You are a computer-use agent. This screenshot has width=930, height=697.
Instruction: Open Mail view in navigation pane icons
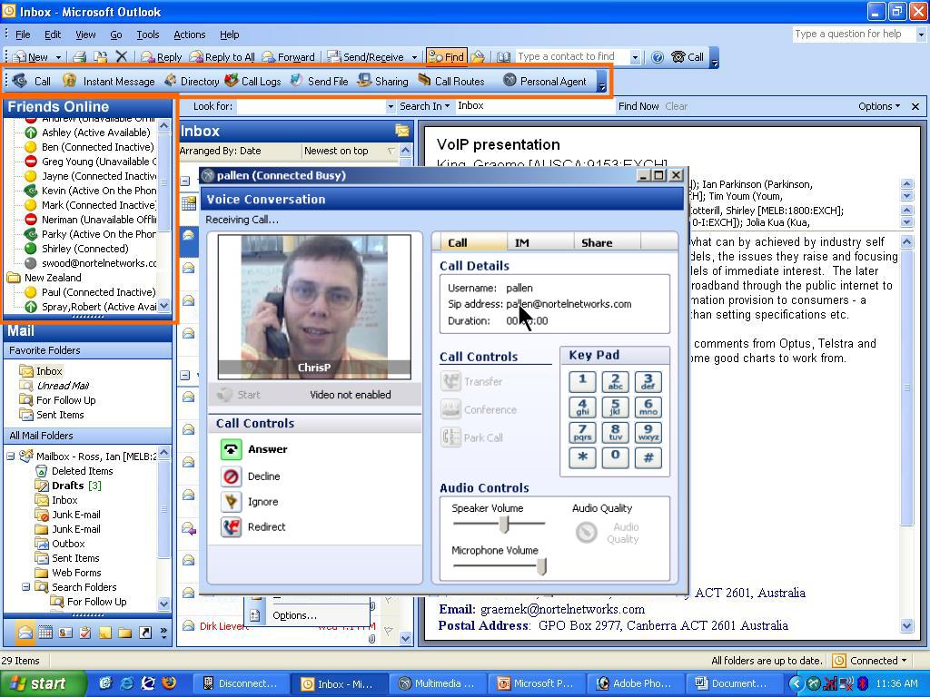pos(25,633)
